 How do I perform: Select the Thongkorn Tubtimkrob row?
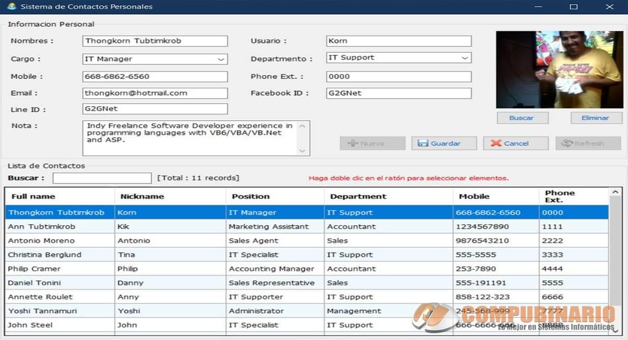coord(307,212)
